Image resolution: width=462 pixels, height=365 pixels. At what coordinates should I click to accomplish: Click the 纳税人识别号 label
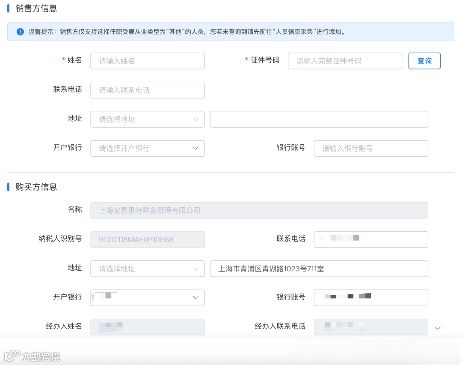(x=60, y=239)
